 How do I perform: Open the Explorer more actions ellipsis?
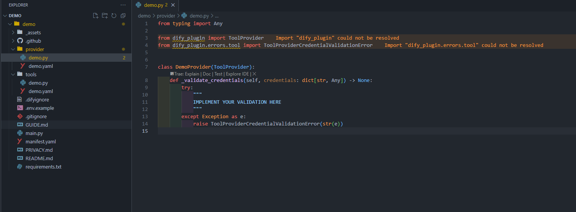point(123,5)
